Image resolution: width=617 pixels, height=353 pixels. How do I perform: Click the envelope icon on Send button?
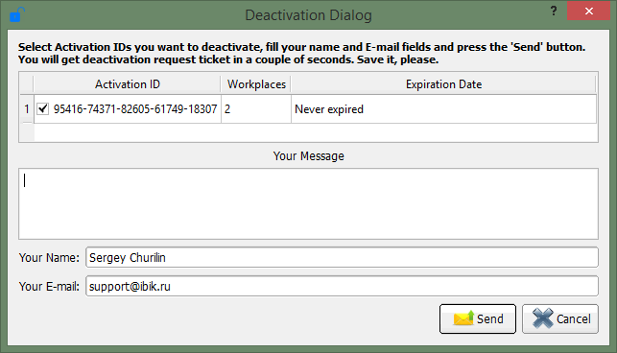[x=463, y=318]
